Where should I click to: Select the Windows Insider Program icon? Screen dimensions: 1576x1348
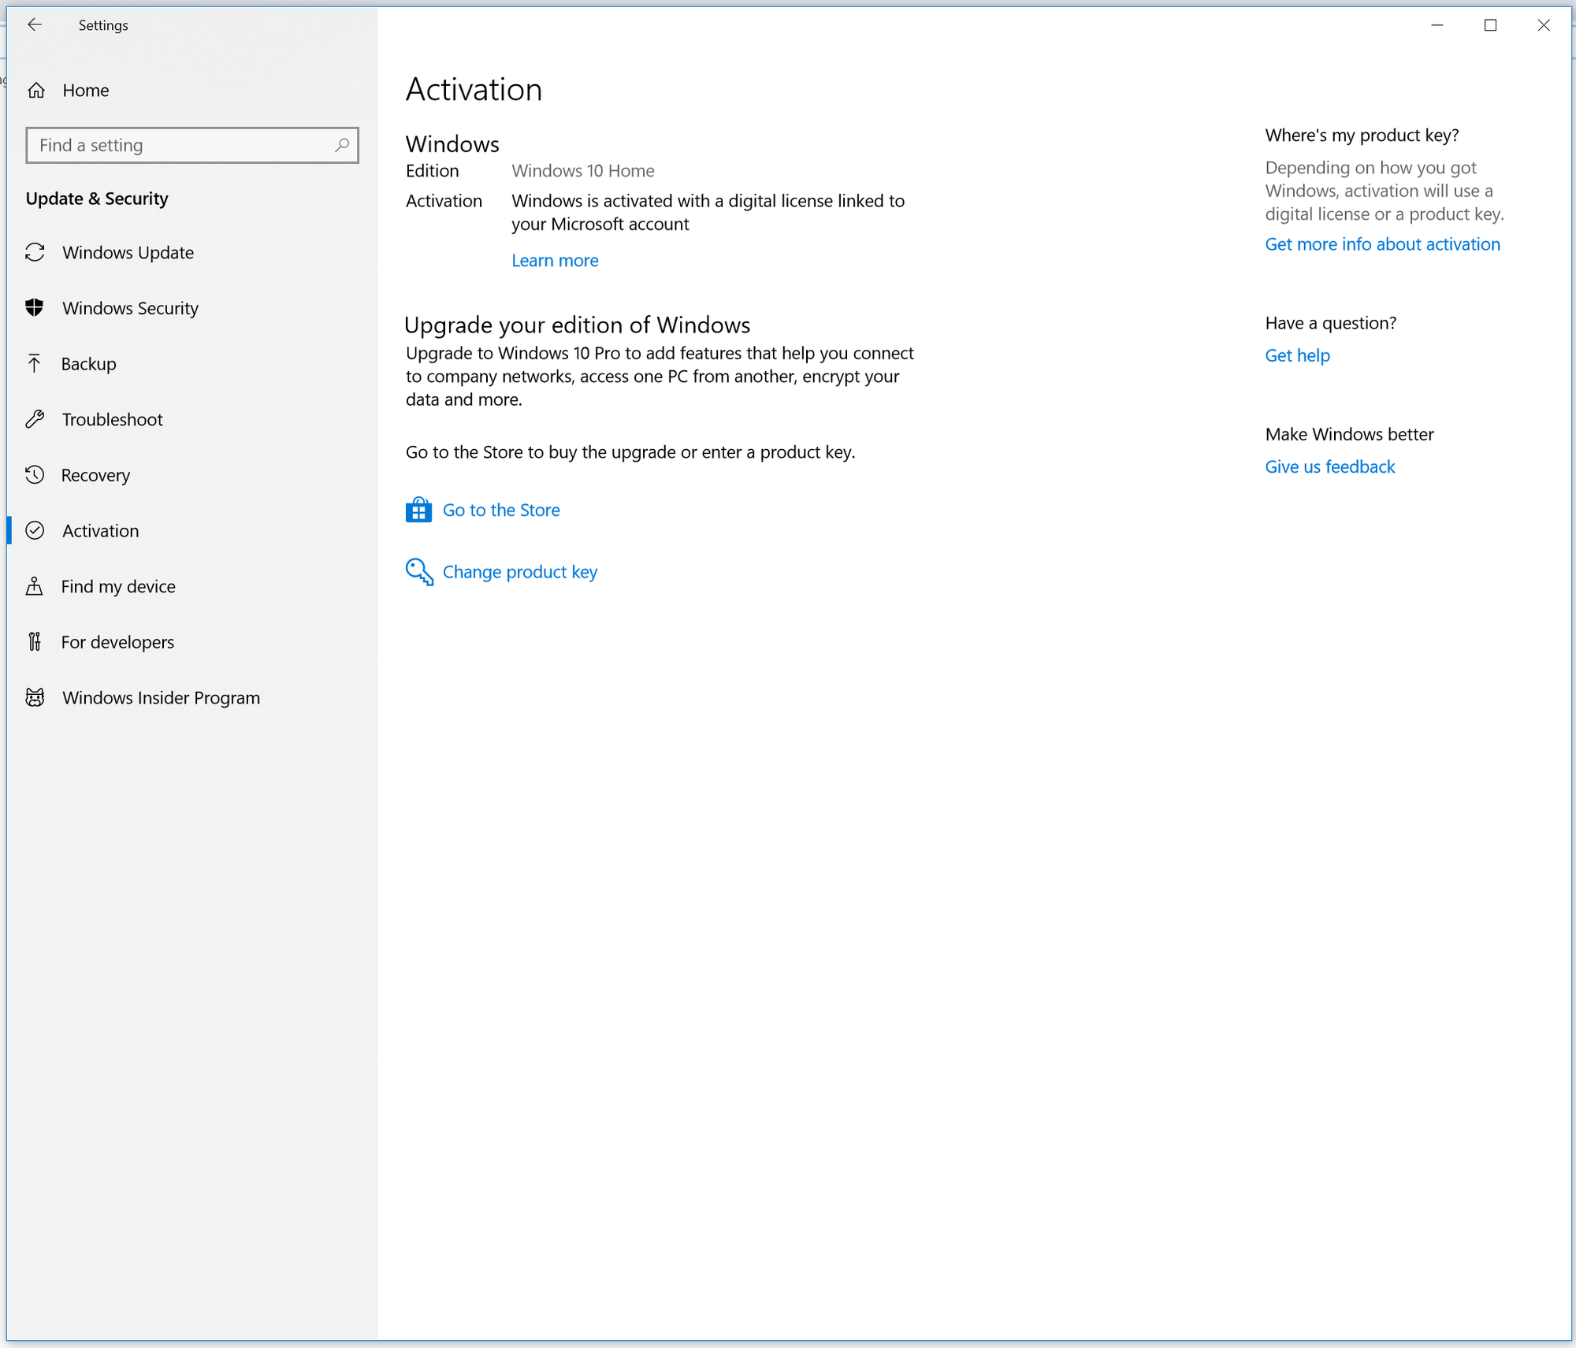tap(36, 696)
